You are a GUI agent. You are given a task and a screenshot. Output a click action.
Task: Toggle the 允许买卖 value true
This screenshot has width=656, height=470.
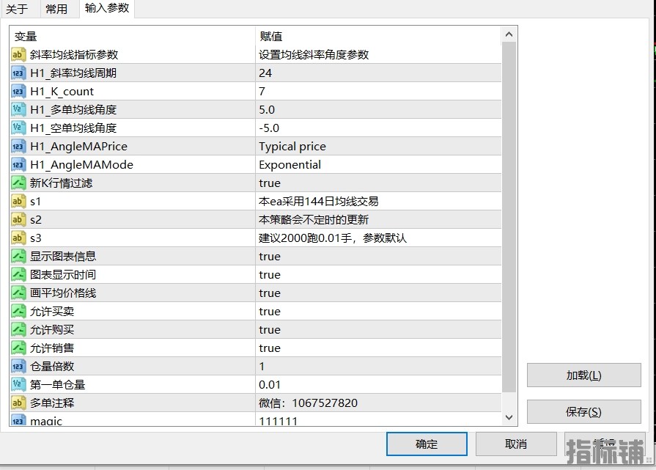pos(378,311)
